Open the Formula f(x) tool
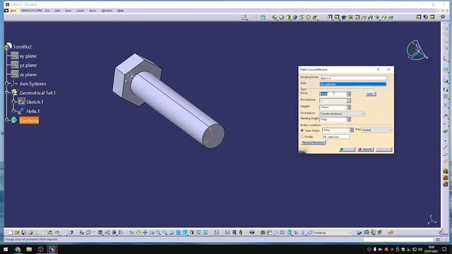The width and height of the screenshot is (452, 254). point(82,232)
